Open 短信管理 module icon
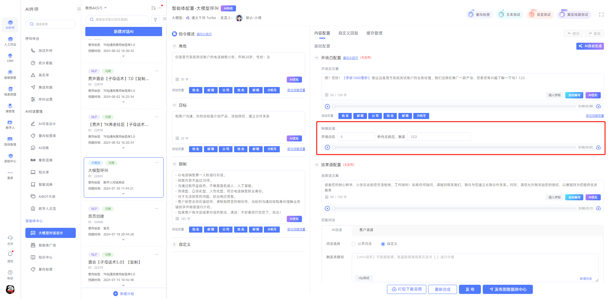The width and height of the screenshot is (609, 299). point(10,141)
